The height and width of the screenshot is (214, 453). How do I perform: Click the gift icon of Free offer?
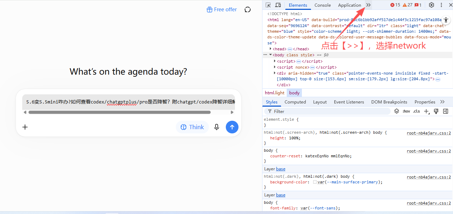click(210, 10)
